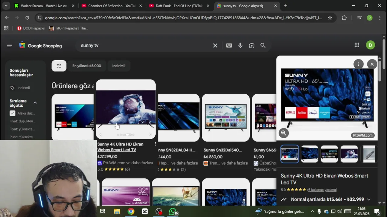The image size is (387, 217).
Task: Open the weather widget Yağmurlu günler
Action: [x=279, y=212]
